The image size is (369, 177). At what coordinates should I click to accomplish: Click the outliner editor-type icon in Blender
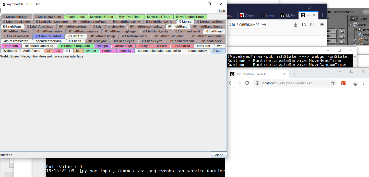(x=353, y=19)
